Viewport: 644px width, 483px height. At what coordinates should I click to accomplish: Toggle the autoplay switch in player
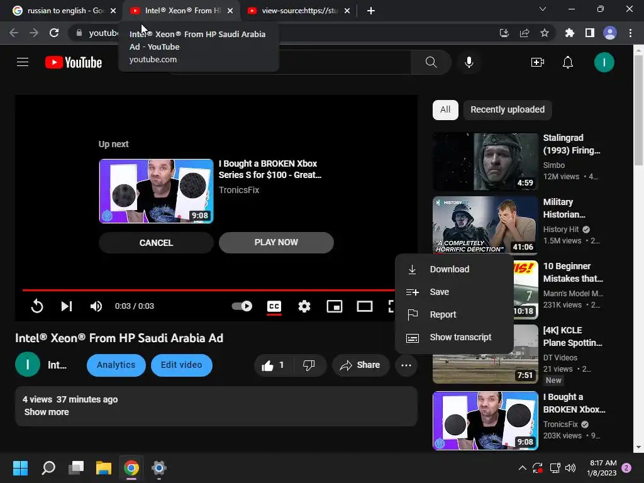click(x=242, y=306)
